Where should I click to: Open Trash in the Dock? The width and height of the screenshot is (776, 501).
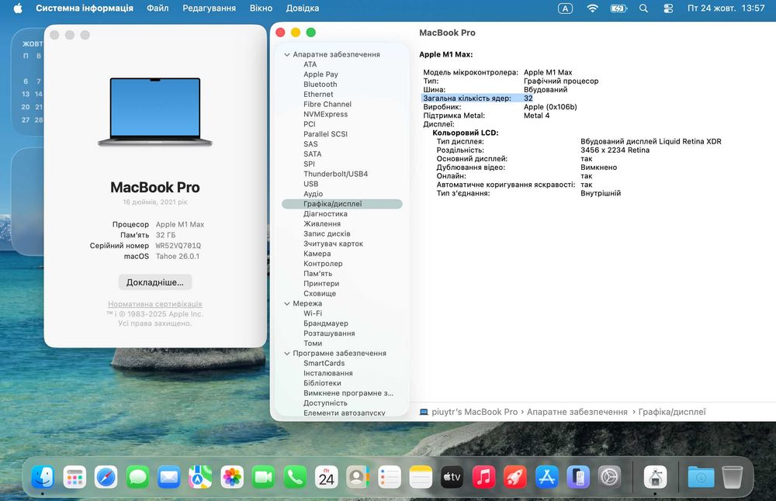733,477
